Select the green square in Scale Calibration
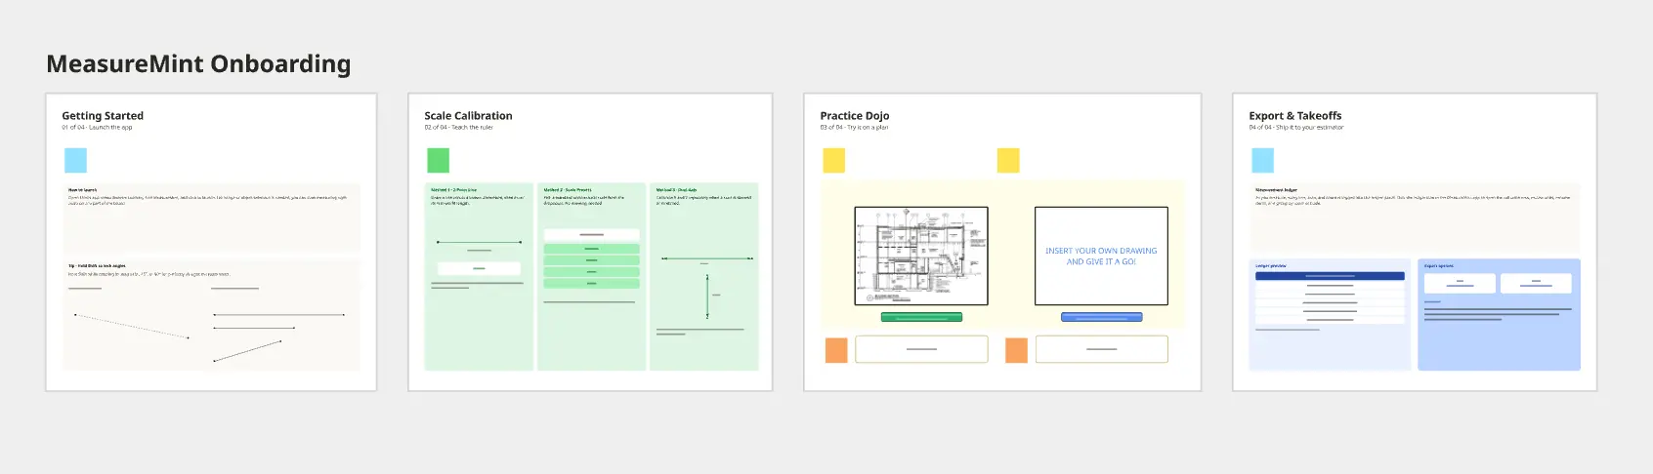This screenshot has height=474, width=1653. coord(438,160)
